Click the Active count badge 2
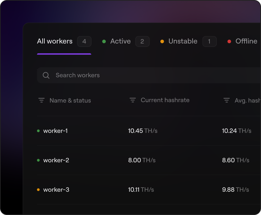 point(142,41)
